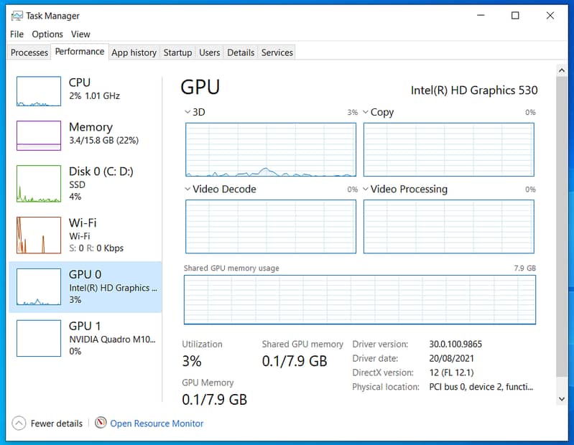Expand the Video Processing engine selector
Image resolution: width=574 pixels, height=445 pixels.
[x=366, y=189]
